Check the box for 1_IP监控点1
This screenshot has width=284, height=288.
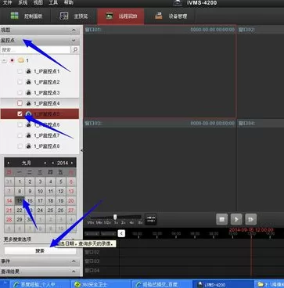pos(20,71)
